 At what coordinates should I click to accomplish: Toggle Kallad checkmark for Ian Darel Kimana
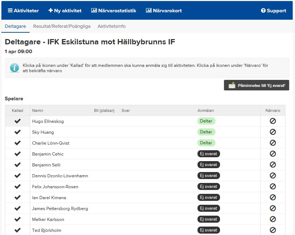coord(18,197)
